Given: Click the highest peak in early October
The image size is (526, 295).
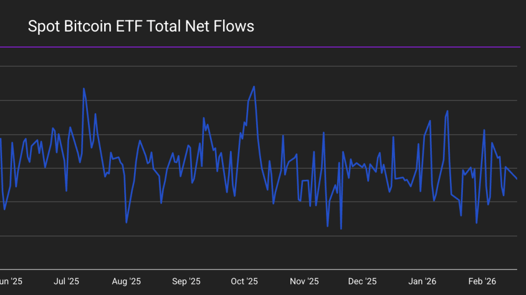Looking at the screenshot, I should 254,87.
